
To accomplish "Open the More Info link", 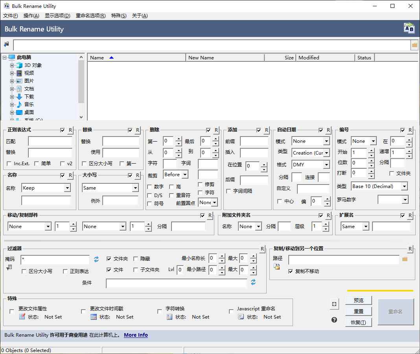I will [136, 335].
